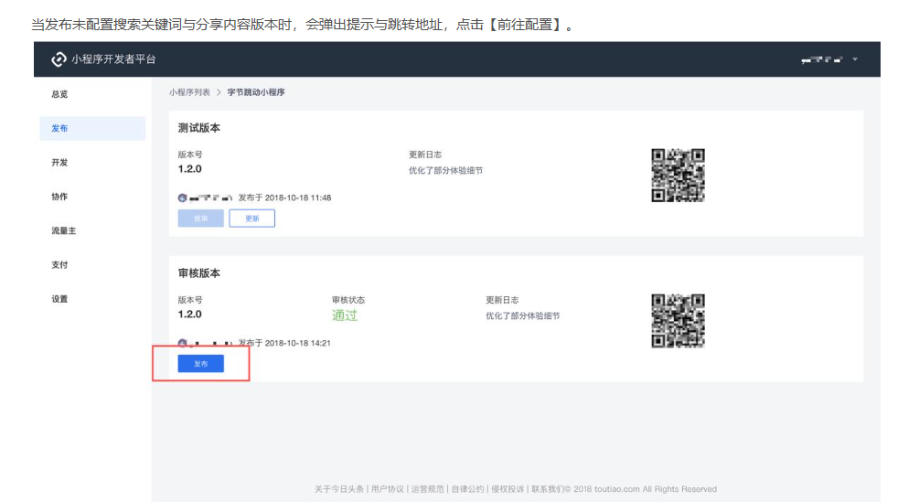Open the 关于今日头条 footer link
Image resolution: width=919 pixels, height=502 pixels.
pyautogui.click(x=339, y=489)
